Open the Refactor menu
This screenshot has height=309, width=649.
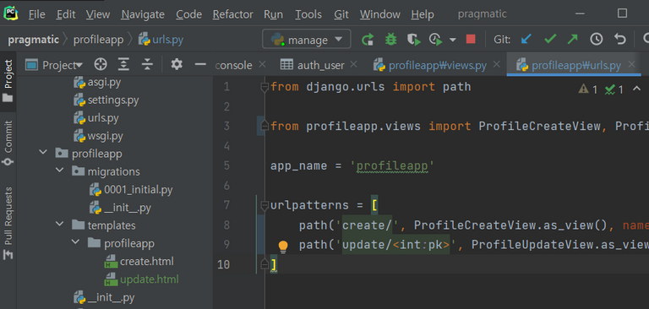point(232,14)
